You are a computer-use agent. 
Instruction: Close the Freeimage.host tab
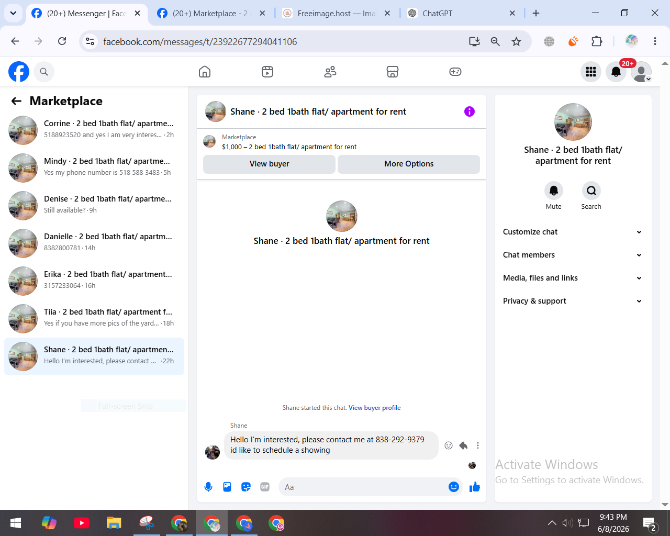click(387, 14)
